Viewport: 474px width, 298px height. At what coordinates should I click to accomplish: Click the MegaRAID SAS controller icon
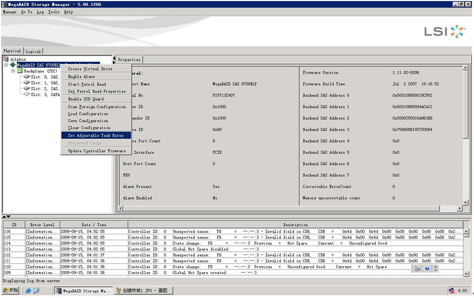[13, 65]
